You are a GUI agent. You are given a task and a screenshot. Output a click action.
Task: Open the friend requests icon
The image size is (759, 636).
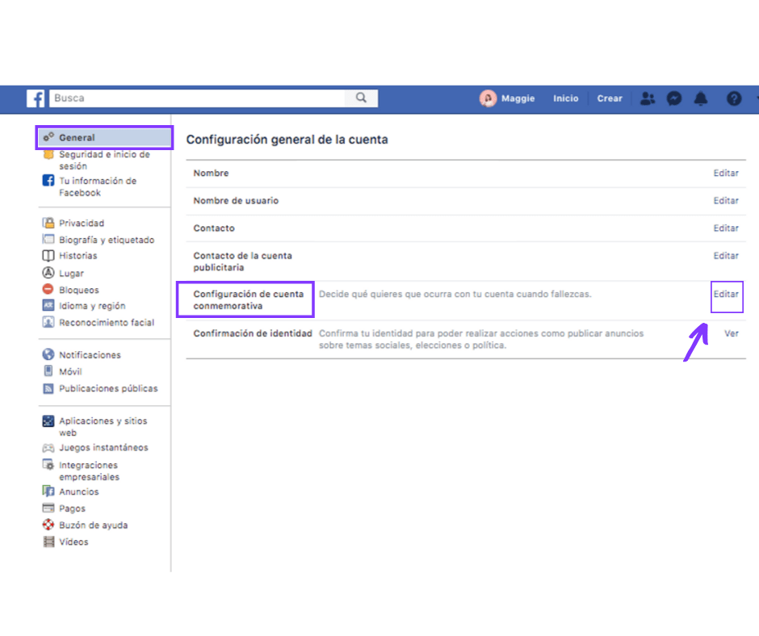click(x=648, y=98)
